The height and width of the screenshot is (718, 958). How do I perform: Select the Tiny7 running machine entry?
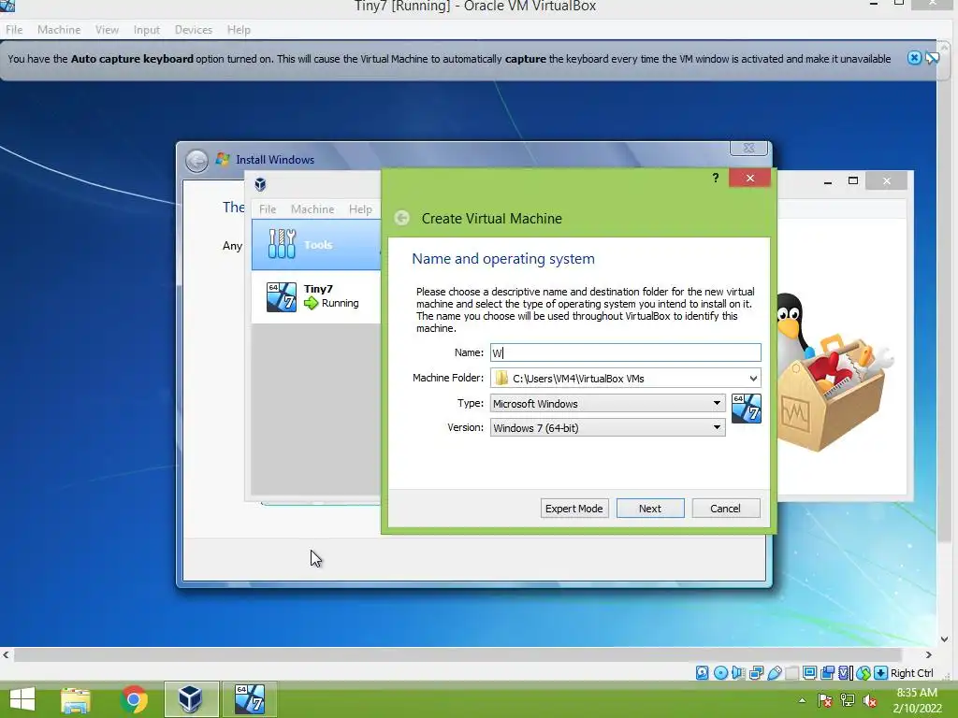(316, 296)
